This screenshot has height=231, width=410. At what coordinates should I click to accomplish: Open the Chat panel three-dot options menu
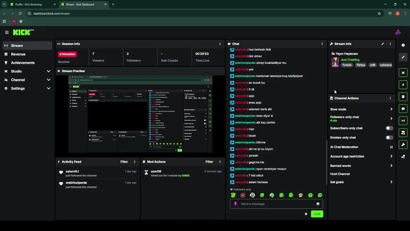click(x=322, y=44)
